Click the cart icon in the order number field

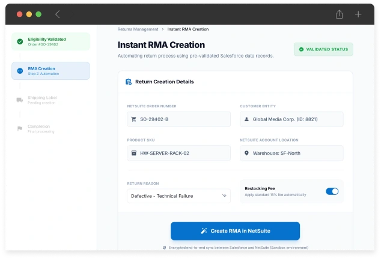coord(133,119)
